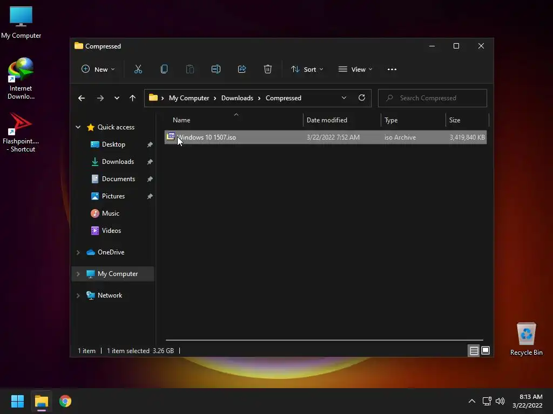Viewport: 553px width, 414px height.
Task: Click the Search Compressed field
Action: [x=433, y=98]
